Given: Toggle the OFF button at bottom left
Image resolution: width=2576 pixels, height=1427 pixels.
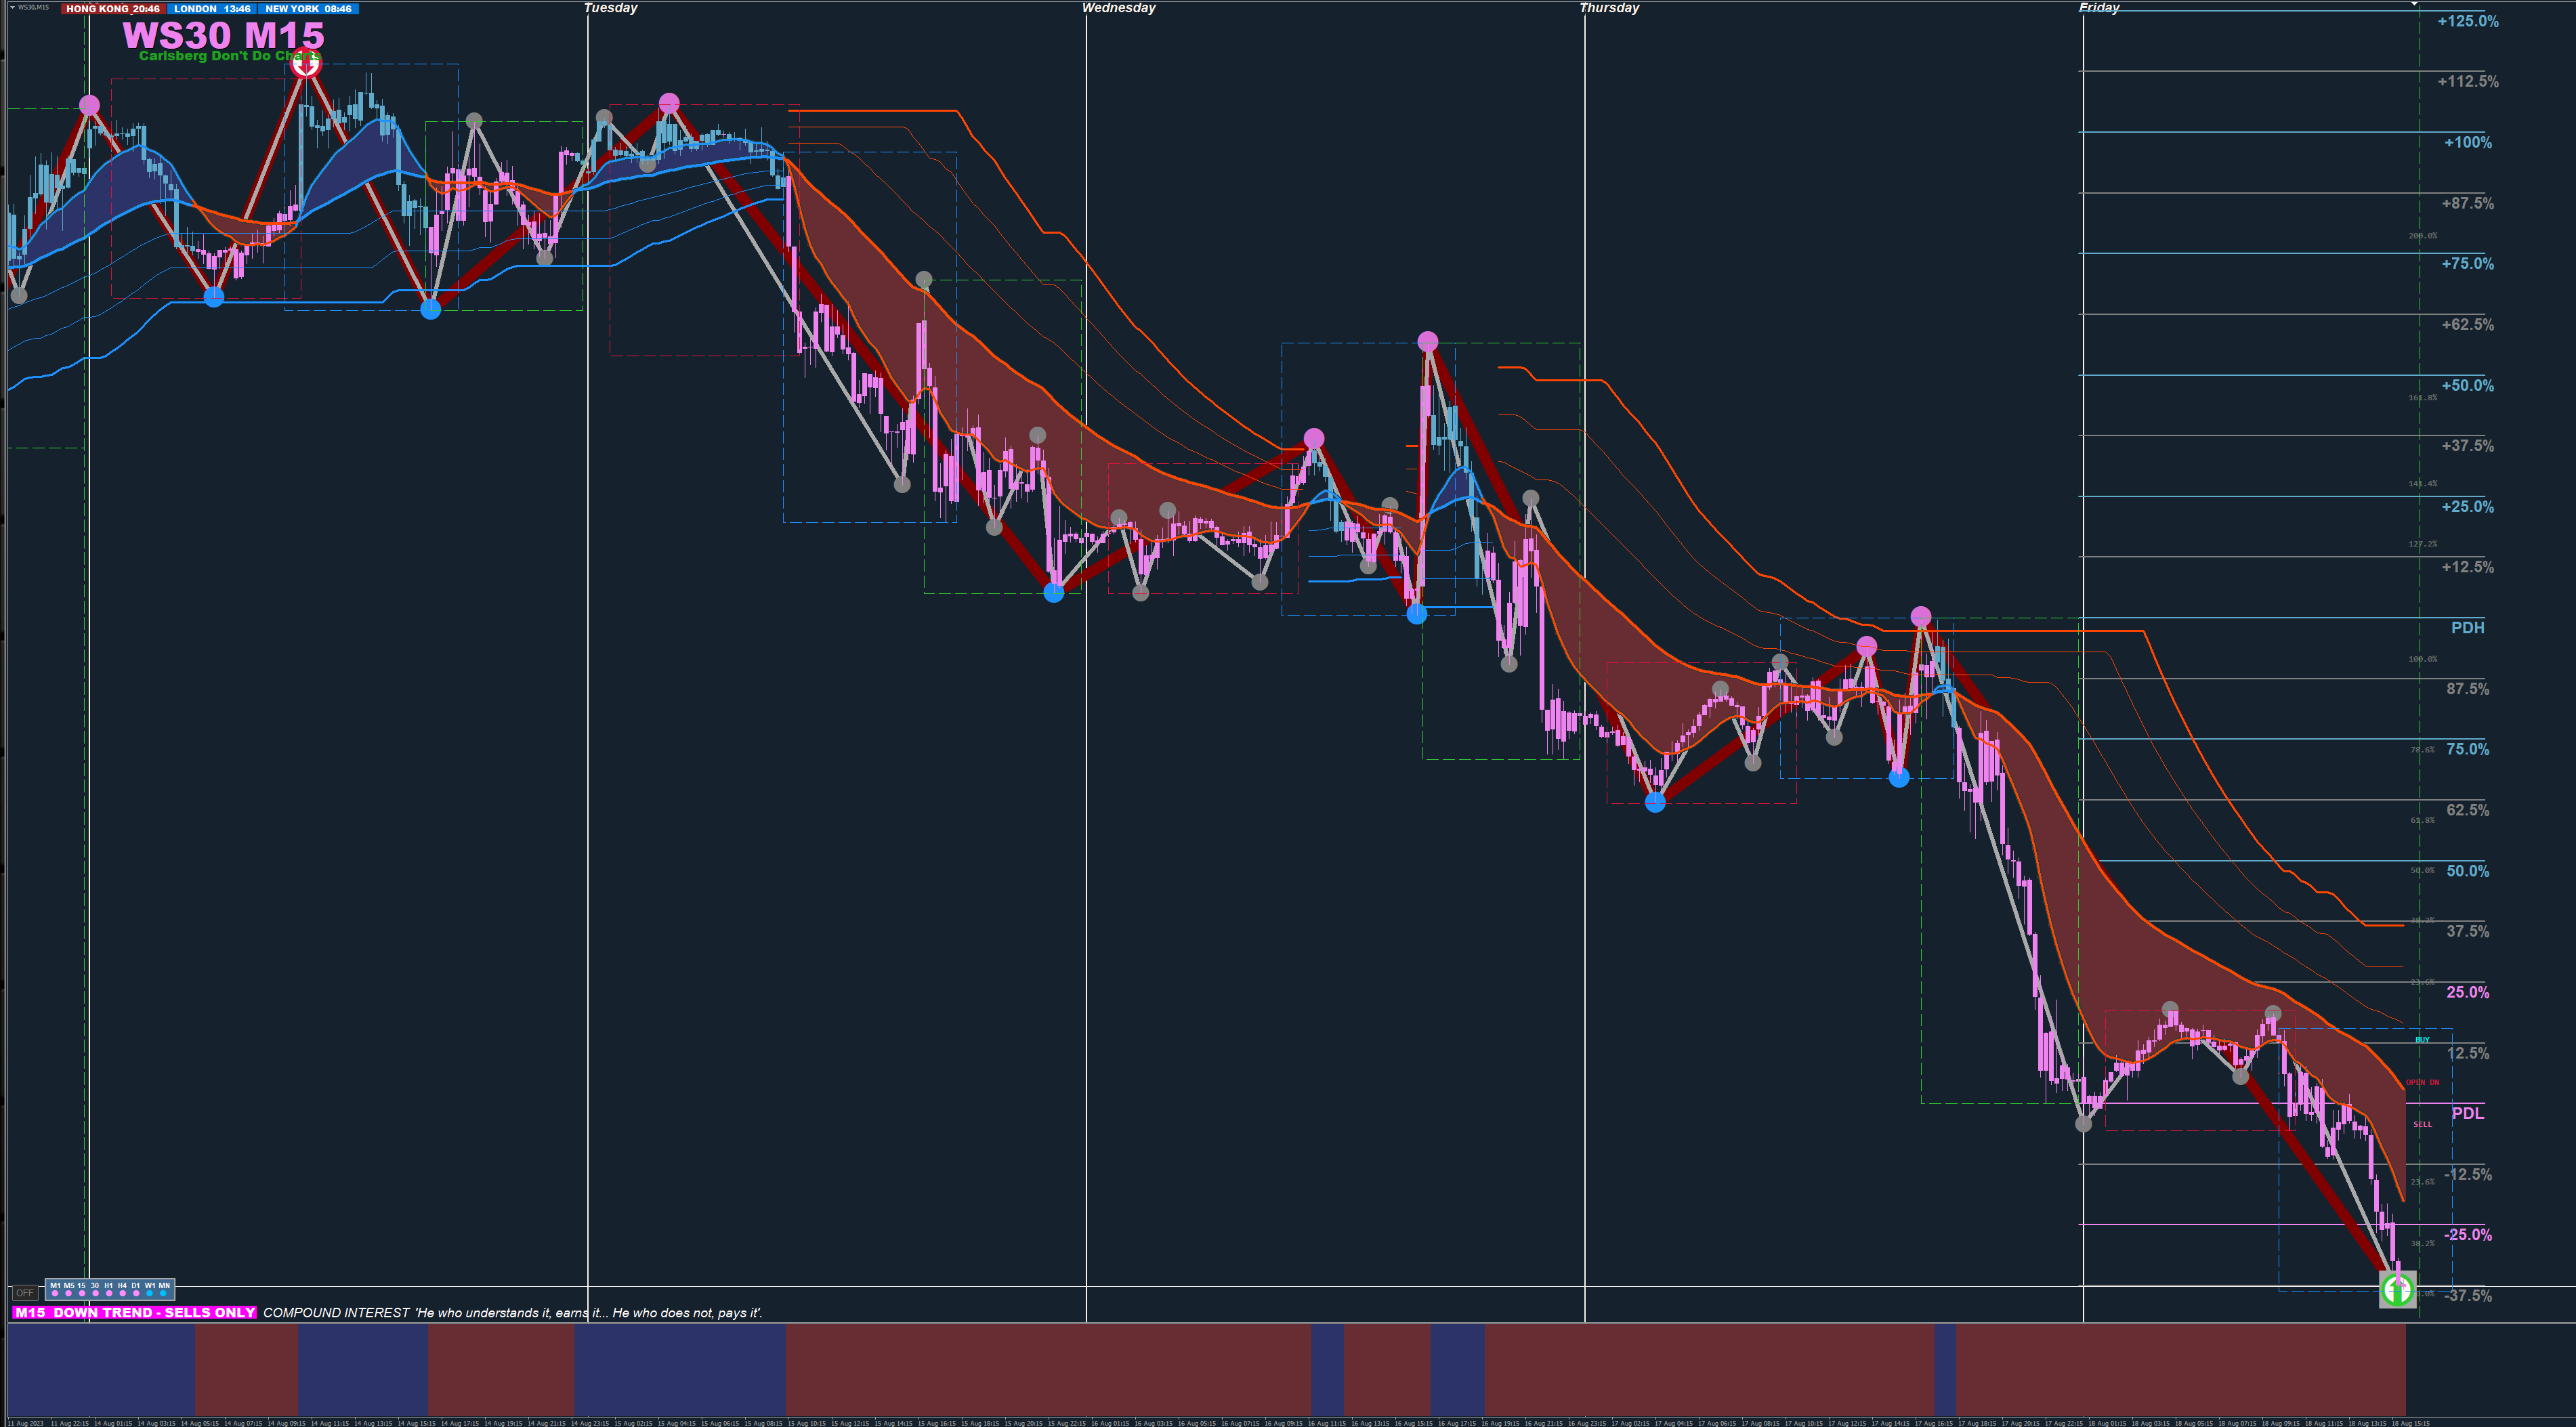Looking at the screenshot, I should tap(25, 1293).
